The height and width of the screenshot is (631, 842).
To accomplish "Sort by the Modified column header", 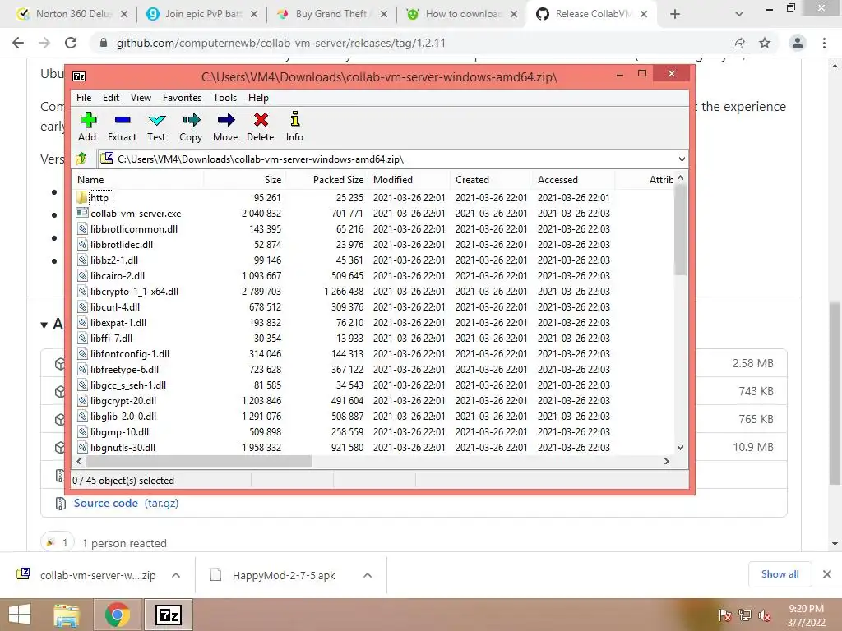I will coord(409,180).
